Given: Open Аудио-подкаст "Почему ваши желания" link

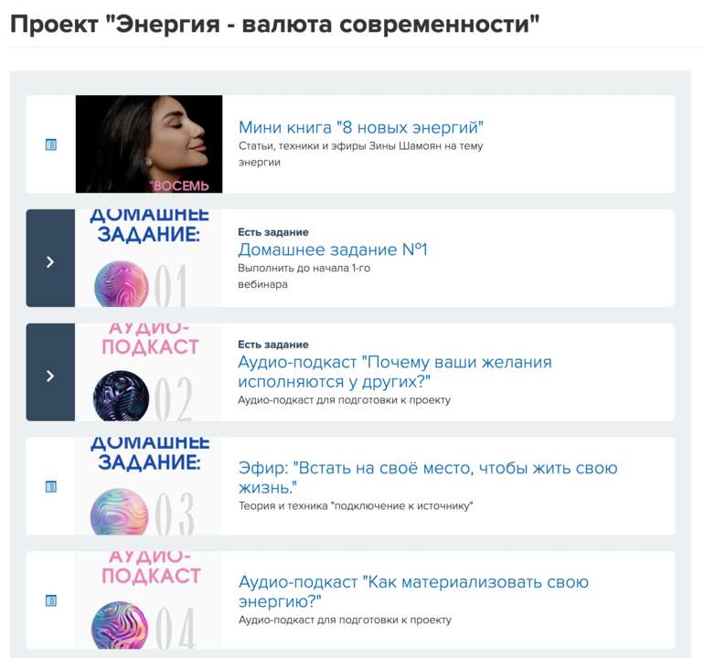Looking at the screenshot, I should [x=395, y=372].
